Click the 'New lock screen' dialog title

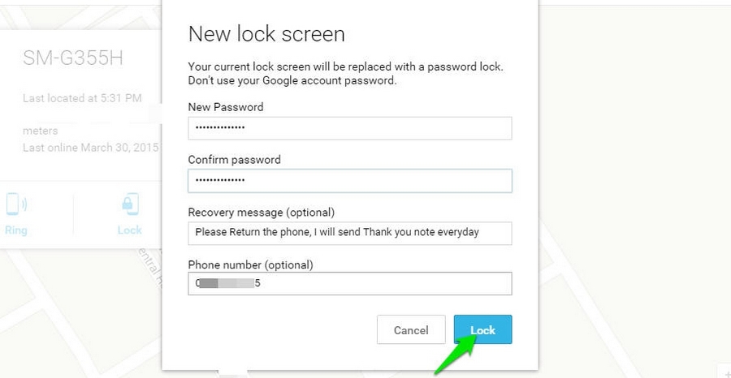point(266,34)
